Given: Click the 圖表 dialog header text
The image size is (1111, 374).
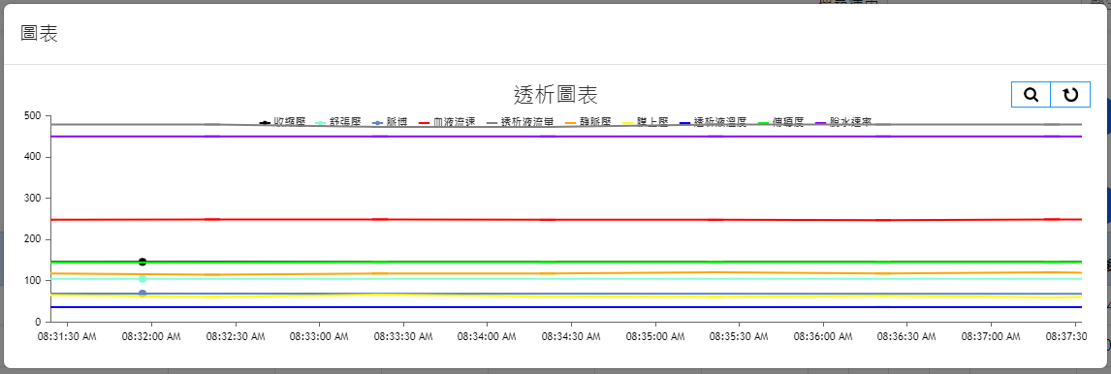Looking at the screenshot, I should click(x=40, y=33).
